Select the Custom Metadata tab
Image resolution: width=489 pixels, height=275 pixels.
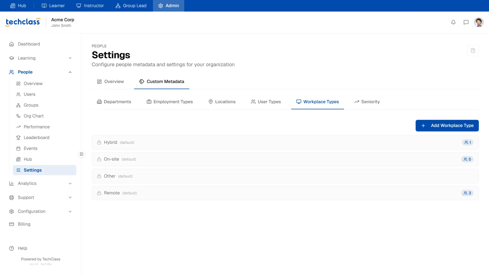(161, 81)
